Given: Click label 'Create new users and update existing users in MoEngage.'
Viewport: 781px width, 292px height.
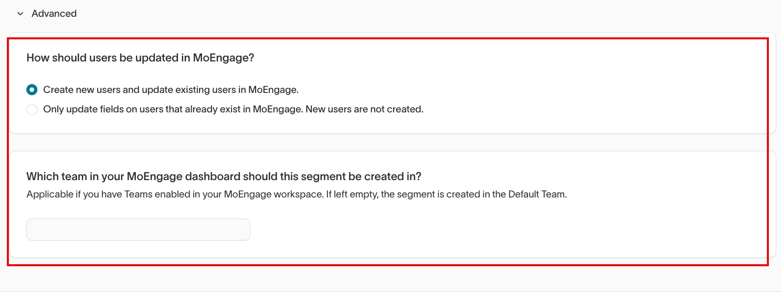Looking at the screenshot, I should coord(171,90).
